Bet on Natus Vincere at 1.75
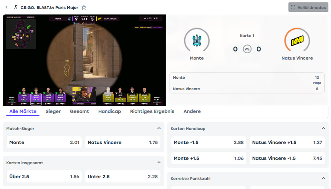331x189 pixels. pos(122,142)
